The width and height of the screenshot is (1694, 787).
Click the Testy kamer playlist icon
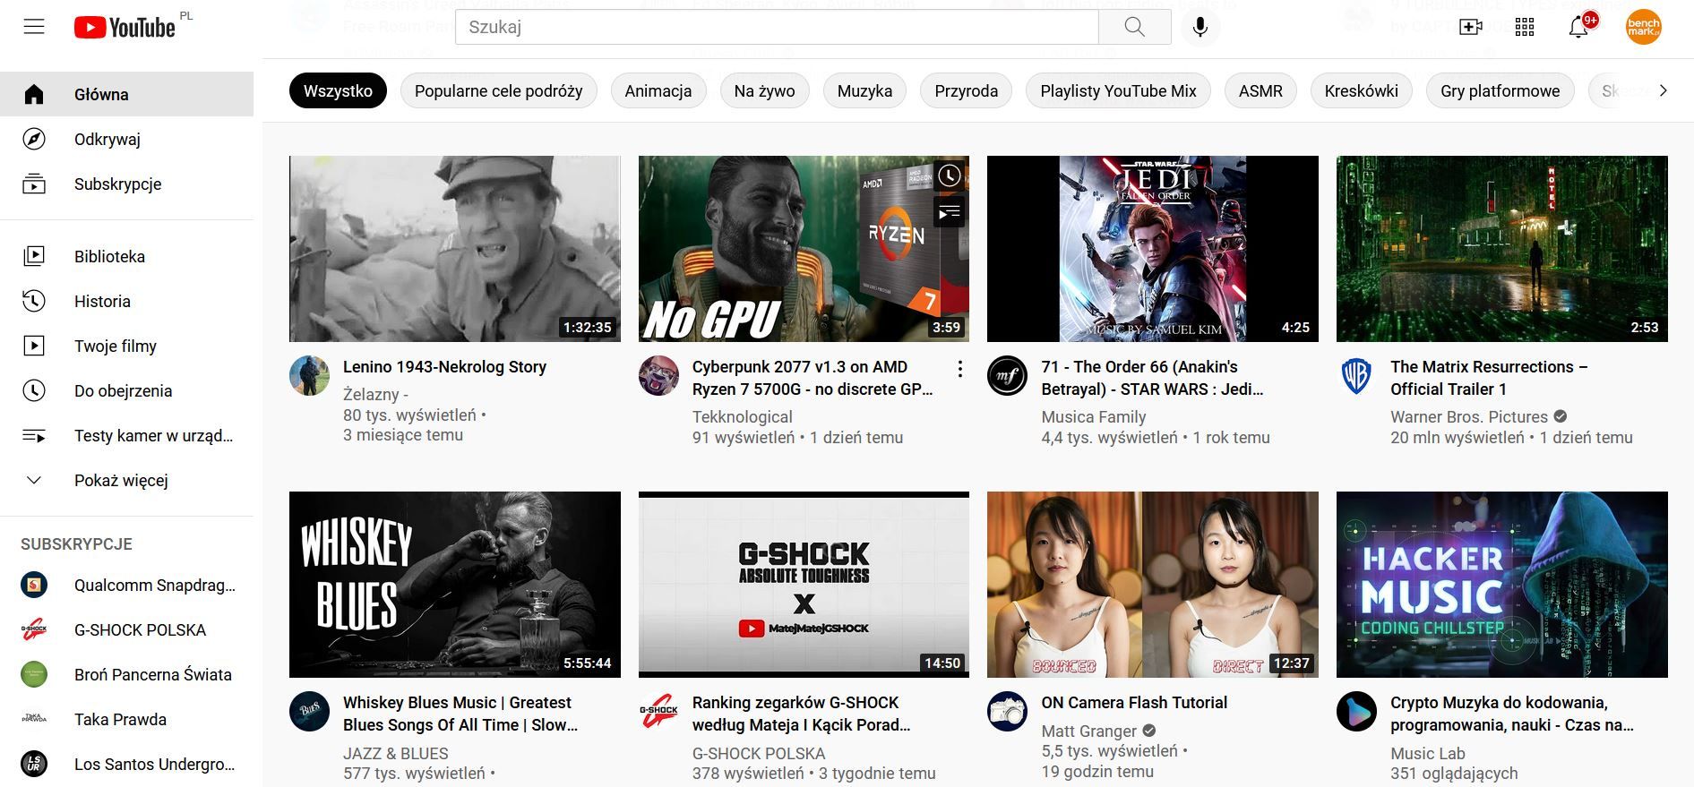click(x=34, y=435)
